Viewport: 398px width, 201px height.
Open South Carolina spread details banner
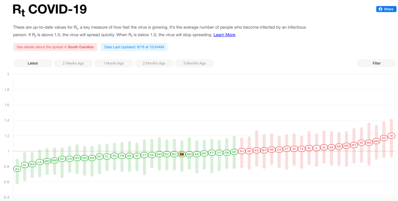(x=55, y=47)
